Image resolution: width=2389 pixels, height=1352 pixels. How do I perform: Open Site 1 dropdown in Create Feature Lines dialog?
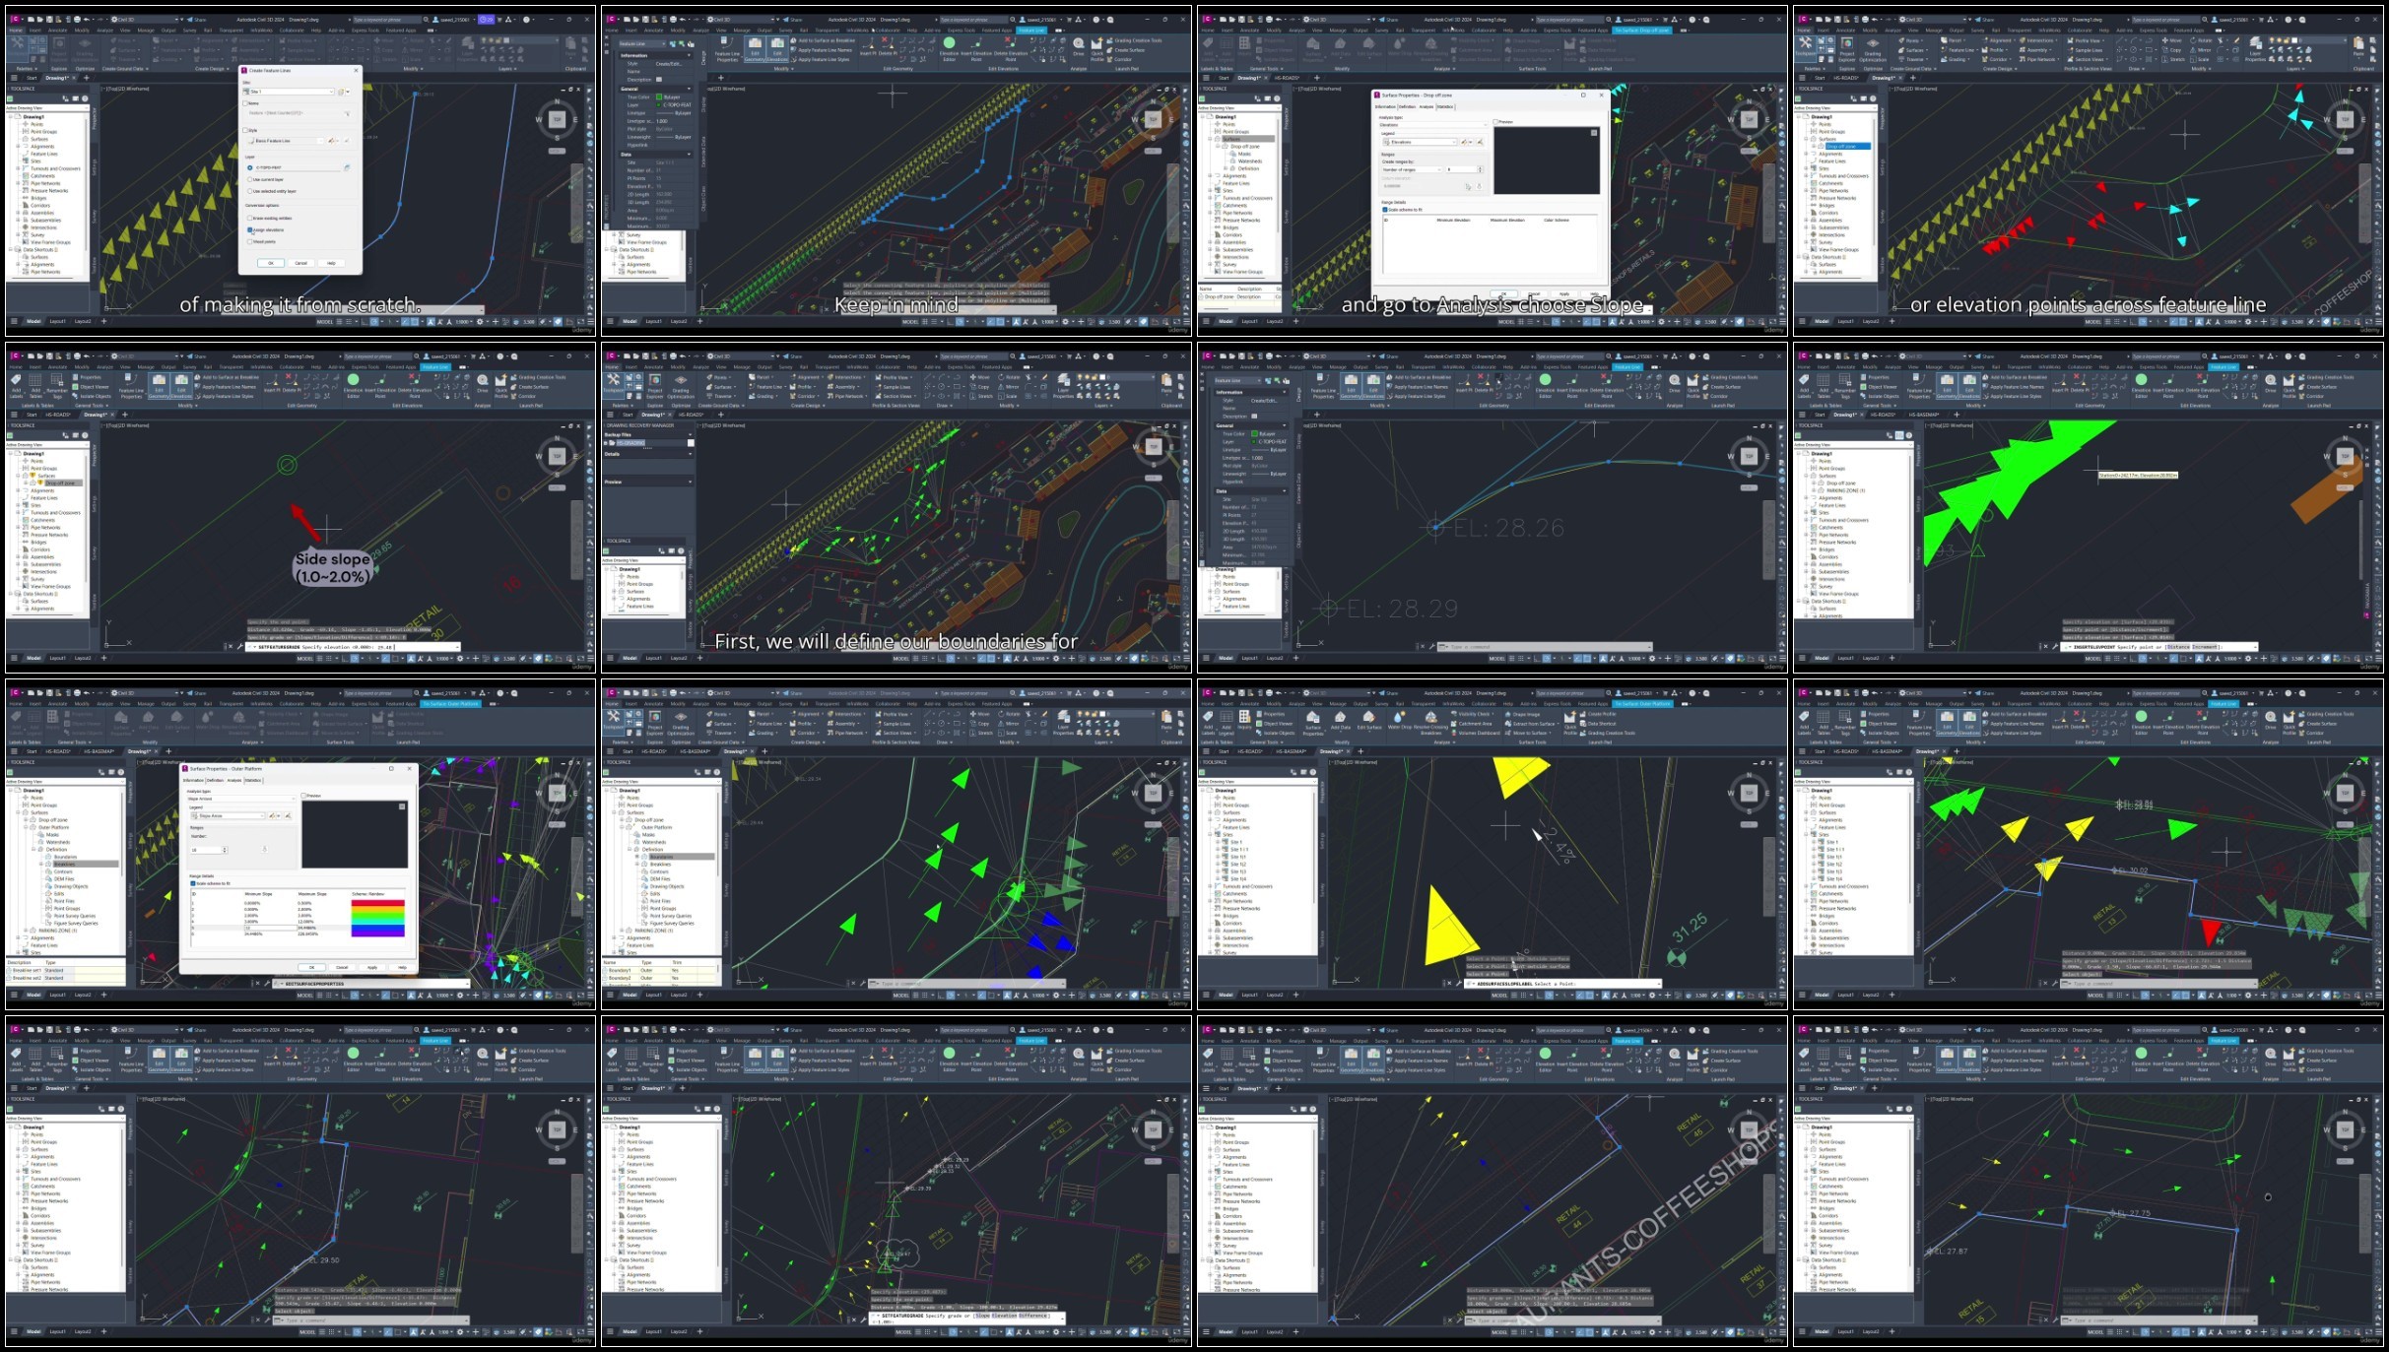click(x=289, y=92)
